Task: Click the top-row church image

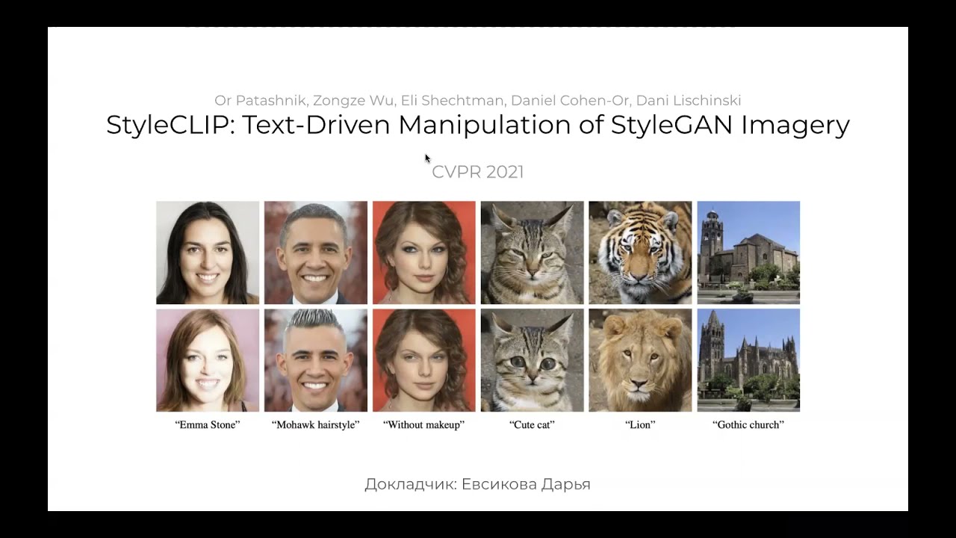Action: click(748, 253)
